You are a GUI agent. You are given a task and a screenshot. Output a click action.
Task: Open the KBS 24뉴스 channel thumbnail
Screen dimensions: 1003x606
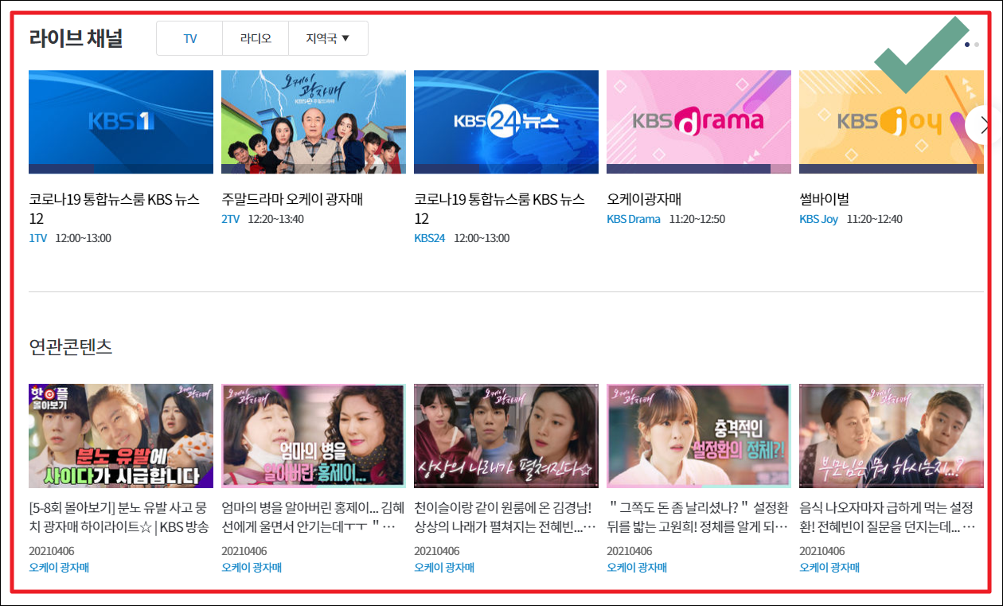pos(506,122)
